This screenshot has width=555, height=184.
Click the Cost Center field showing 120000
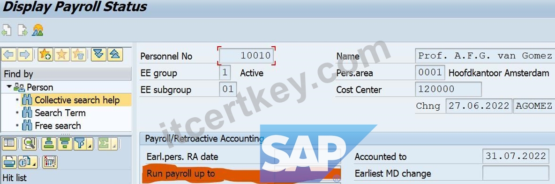pos(448,89)
